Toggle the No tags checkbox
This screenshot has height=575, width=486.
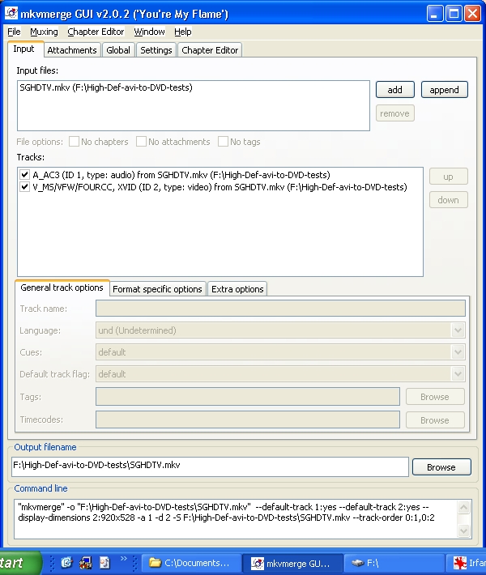(223, 141)
